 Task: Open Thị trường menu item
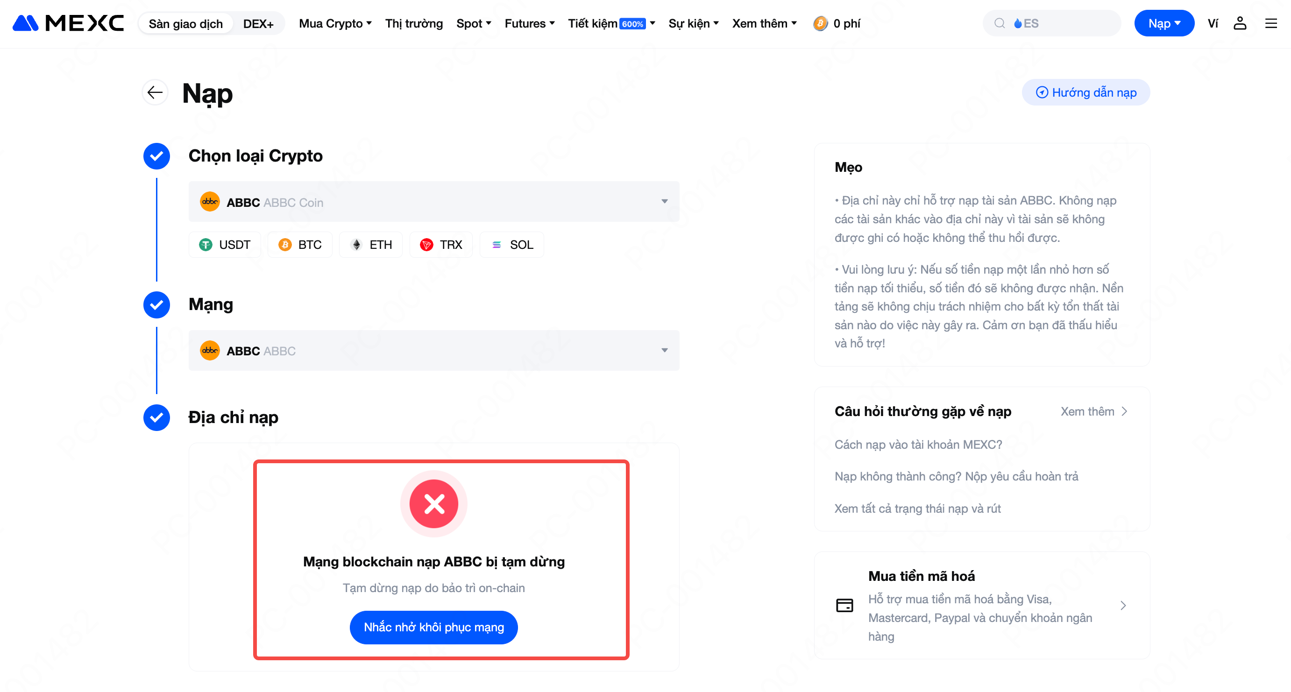tap(414, 23)
